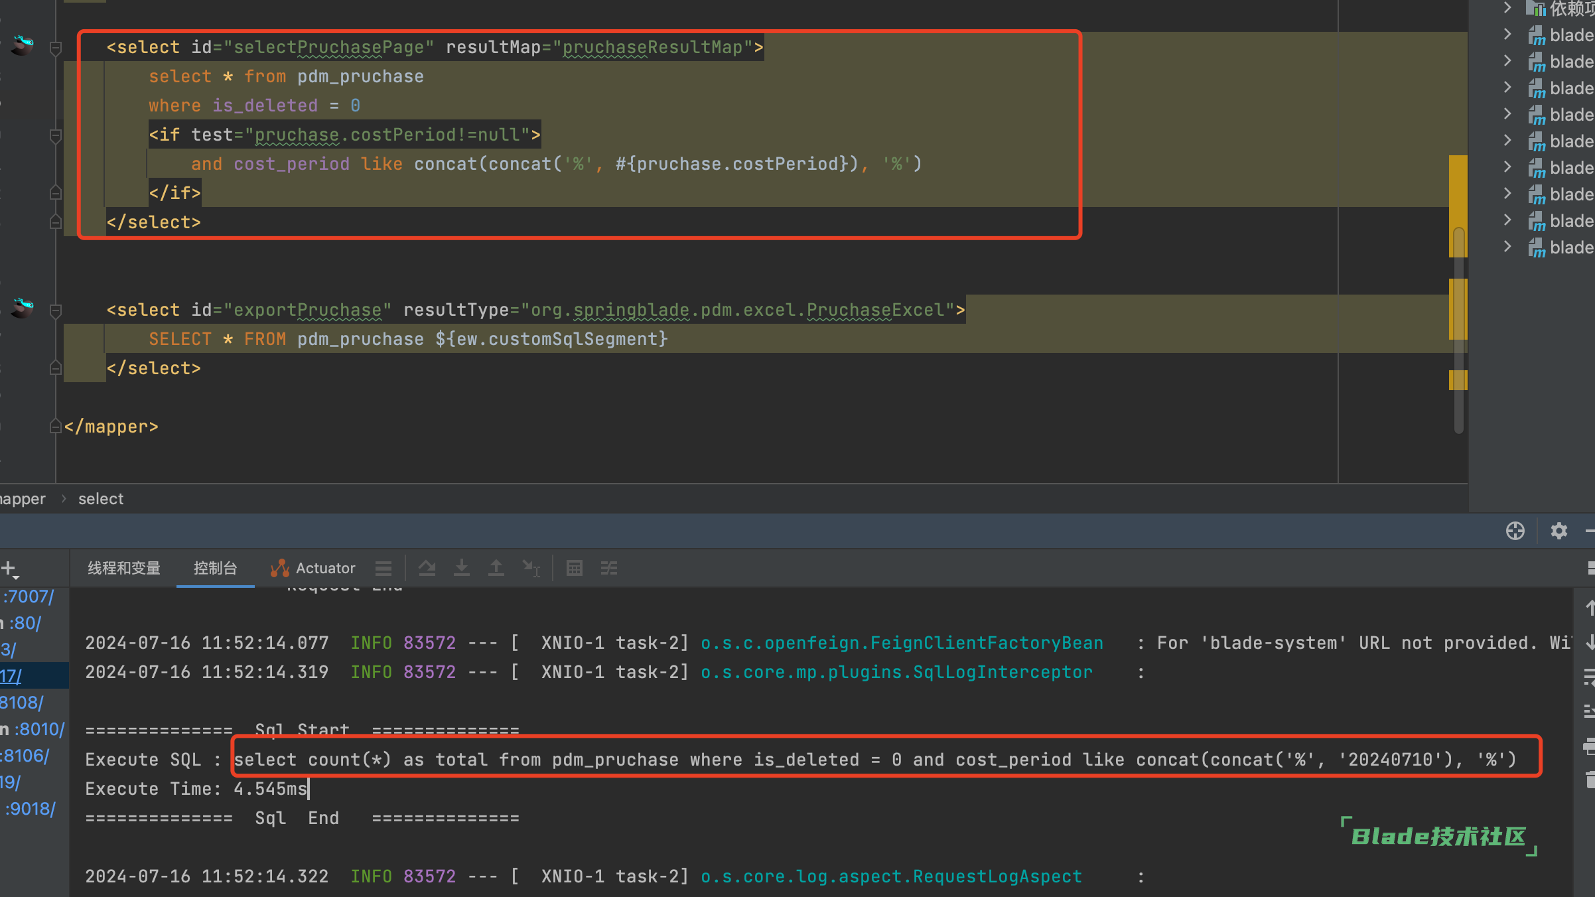The height and width of the screenshot is (897, 1595).
Task: Click the last blade Maven module icon
Action: click(x=1537, y=248)
